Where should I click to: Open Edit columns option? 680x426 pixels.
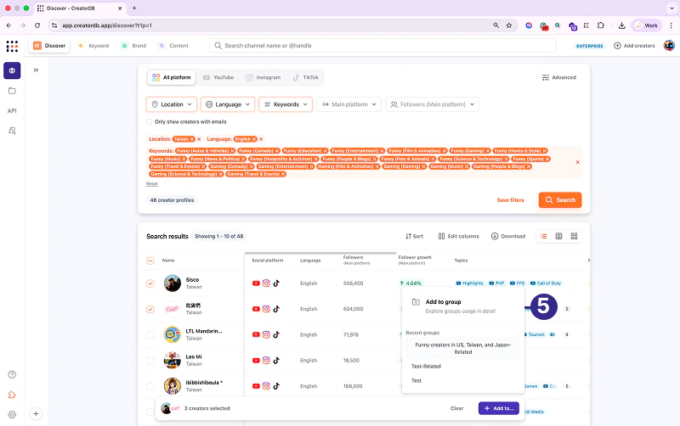click(x=458, y=237)
